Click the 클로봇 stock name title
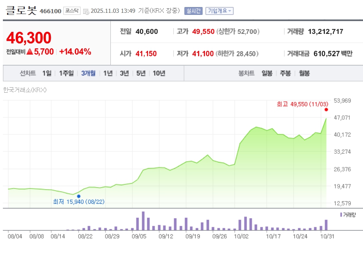This screenshot has height=267, width=363. click(x=21, y=10)
